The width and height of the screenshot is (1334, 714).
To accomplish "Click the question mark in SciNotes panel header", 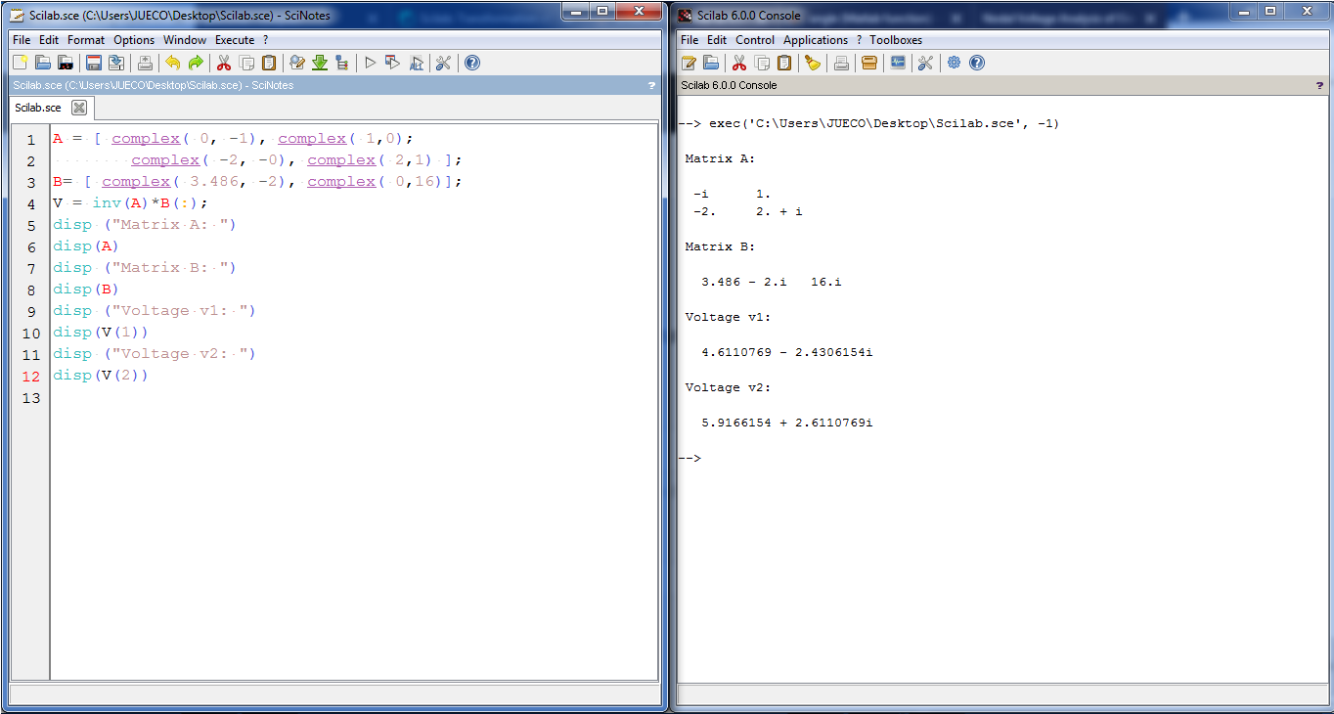I will click(652, 86).
